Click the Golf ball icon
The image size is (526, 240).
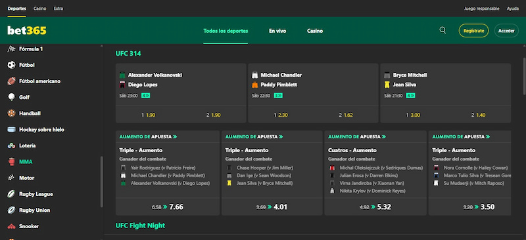click(11, 97)
